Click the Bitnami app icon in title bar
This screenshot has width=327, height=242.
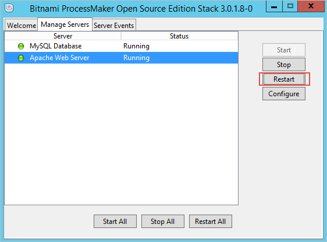pyautogui.click(x=9, y=8)
